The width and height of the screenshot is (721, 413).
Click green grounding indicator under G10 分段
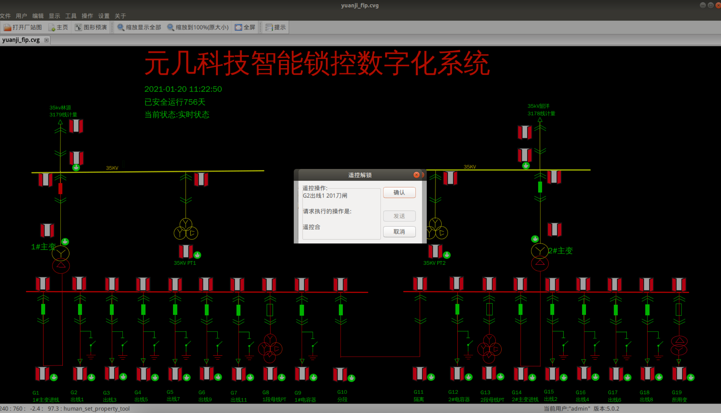tap(351, 378)
